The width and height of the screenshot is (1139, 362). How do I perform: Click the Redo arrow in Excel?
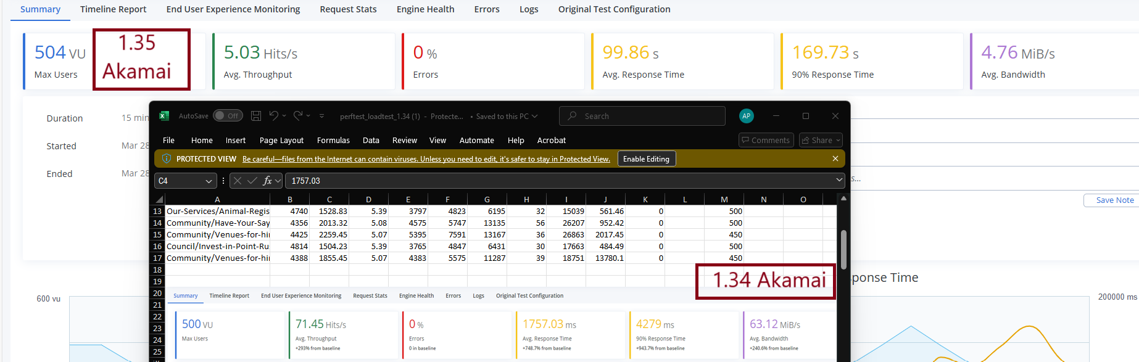298,115
